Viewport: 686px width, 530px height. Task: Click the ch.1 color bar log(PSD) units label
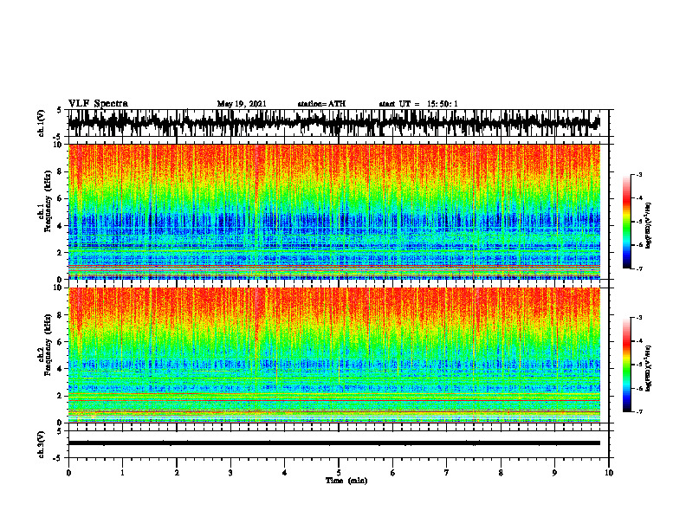tap(649, 226)
